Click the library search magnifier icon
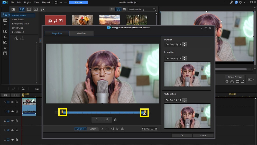 154,9
